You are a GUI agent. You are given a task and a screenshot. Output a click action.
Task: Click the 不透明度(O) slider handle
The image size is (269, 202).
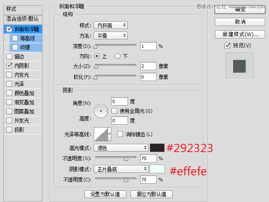pyautogui.click(x=126, y=159)
